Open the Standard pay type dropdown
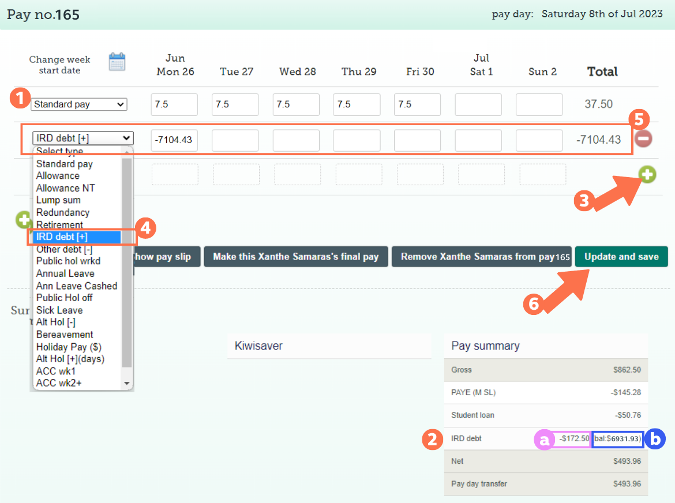The height and width of the screenshot is (503, 675). coord(79,104)
